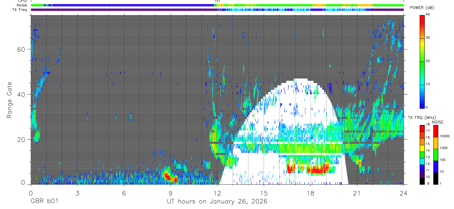
Task: Click the 0 tick on the power scale
Action: (x=427, y=107)
